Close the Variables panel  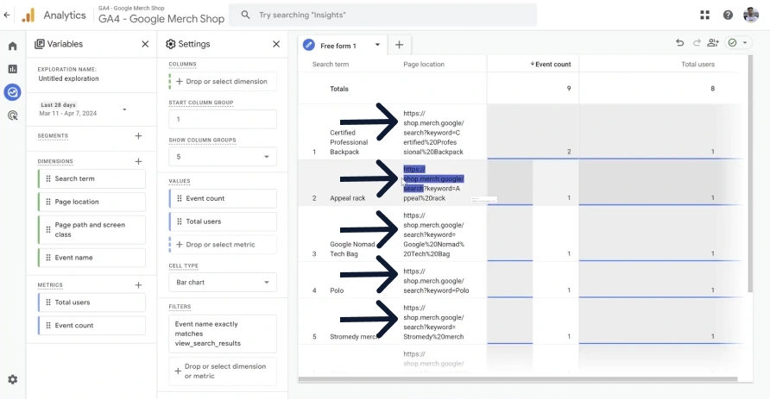[145, 44]
